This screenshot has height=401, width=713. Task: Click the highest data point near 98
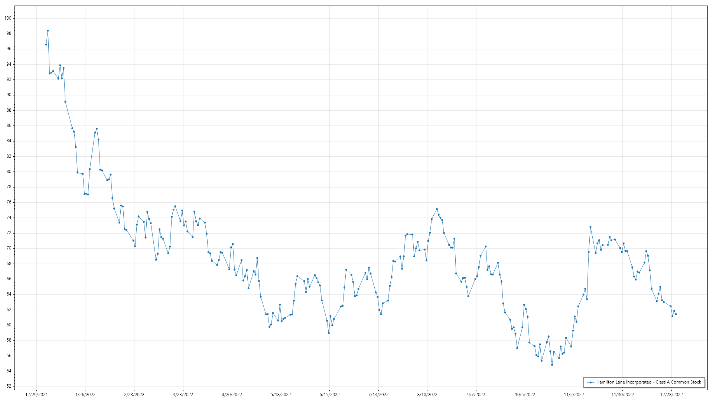48,31
